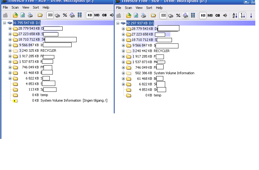Expand the RECYCLER folder in left window
This screenshot has width=259, height=170.
pyautogui.click(x=10, y=51)
